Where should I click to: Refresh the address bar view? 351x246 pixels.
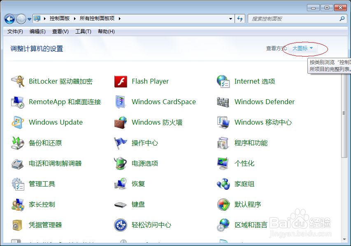pyautogui.click(x=240, y=19)
